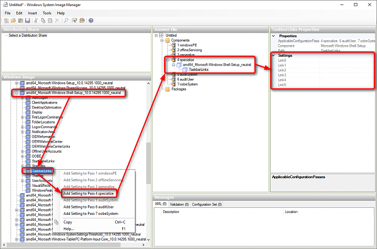Click the 6 auditUser pass icon
The height and width of the screenshot is (249, 377).
(x=173, y=79)
